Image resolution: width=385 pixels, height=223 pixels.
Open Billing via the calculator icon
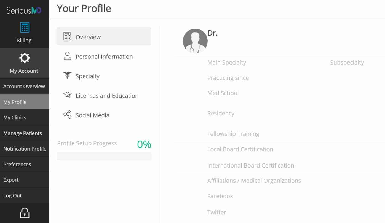pyautogui.click(x=25, y=28)
